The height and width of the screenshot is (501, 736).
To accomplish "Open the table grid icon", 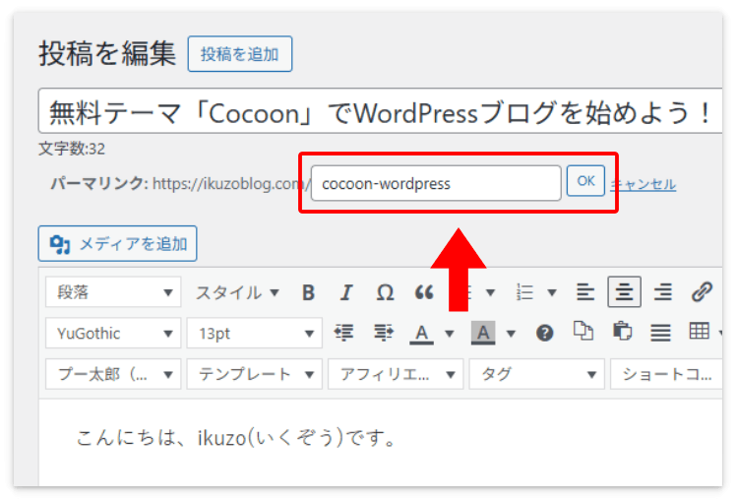I will pos(699,332).
